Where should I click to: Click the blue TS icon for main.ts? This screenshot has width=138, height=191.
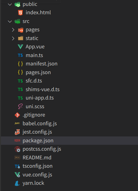(x=20, y=55)
